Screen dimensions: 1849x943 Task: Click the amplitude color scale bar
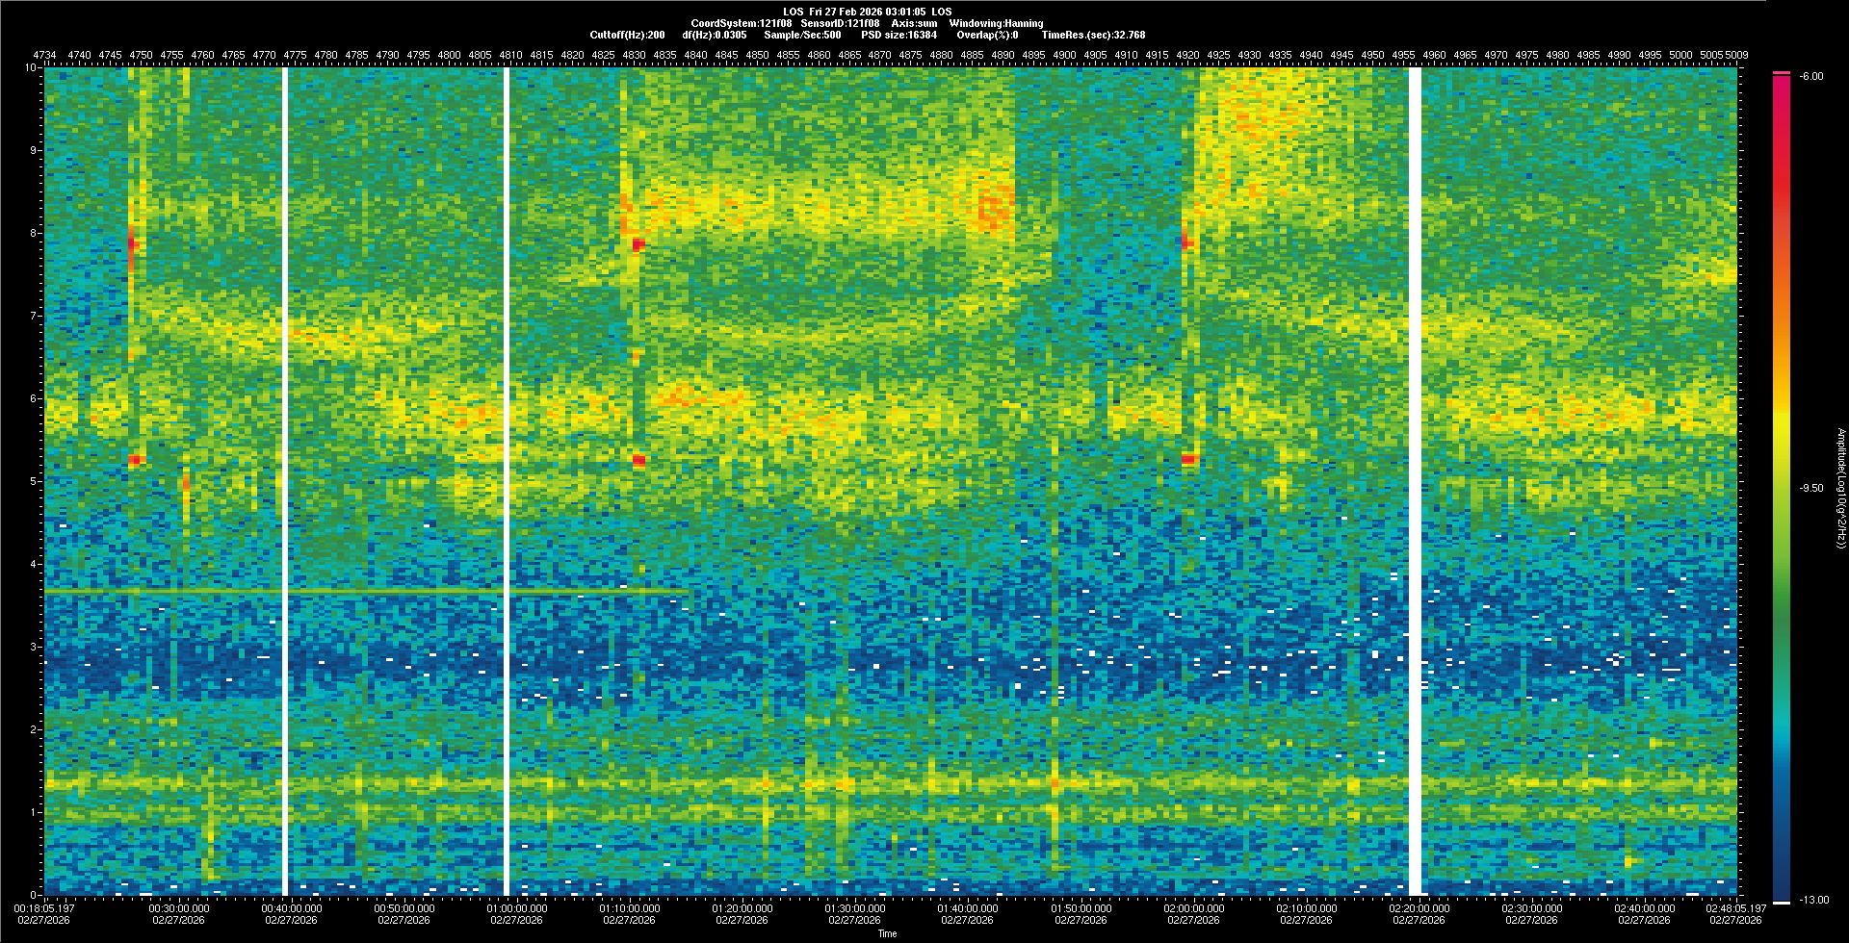coord(1782,488)
